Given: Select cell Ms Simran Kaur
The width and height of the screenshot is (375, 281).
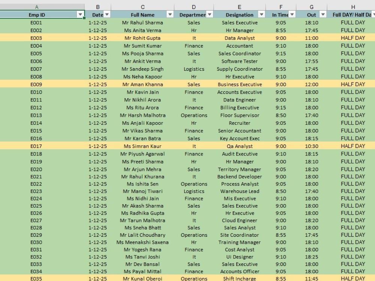Looking at the screenshot, I should (x=142, y=146).
